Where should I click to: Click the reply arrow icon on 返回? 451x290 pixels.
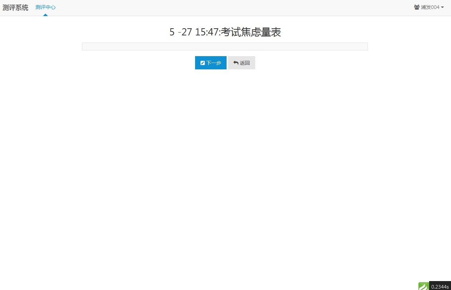[x=236, y=63]
